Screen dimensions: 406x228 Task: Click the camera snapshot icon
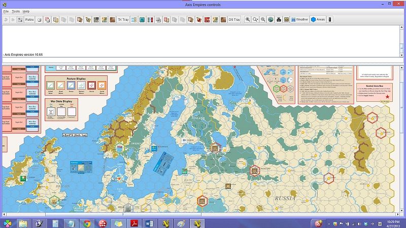coord(279,20)
